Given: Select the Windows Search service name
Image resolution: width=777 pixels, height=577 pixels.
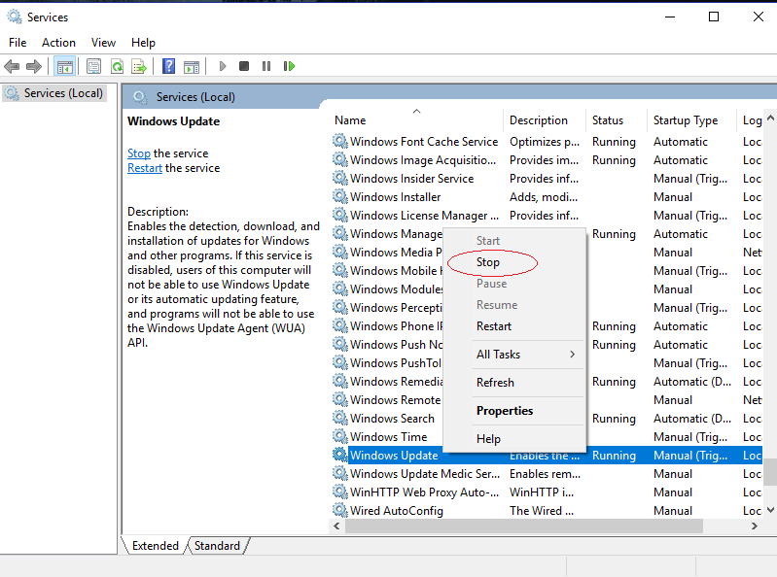Looking at the screenshot, I should [x=392, y=418].
